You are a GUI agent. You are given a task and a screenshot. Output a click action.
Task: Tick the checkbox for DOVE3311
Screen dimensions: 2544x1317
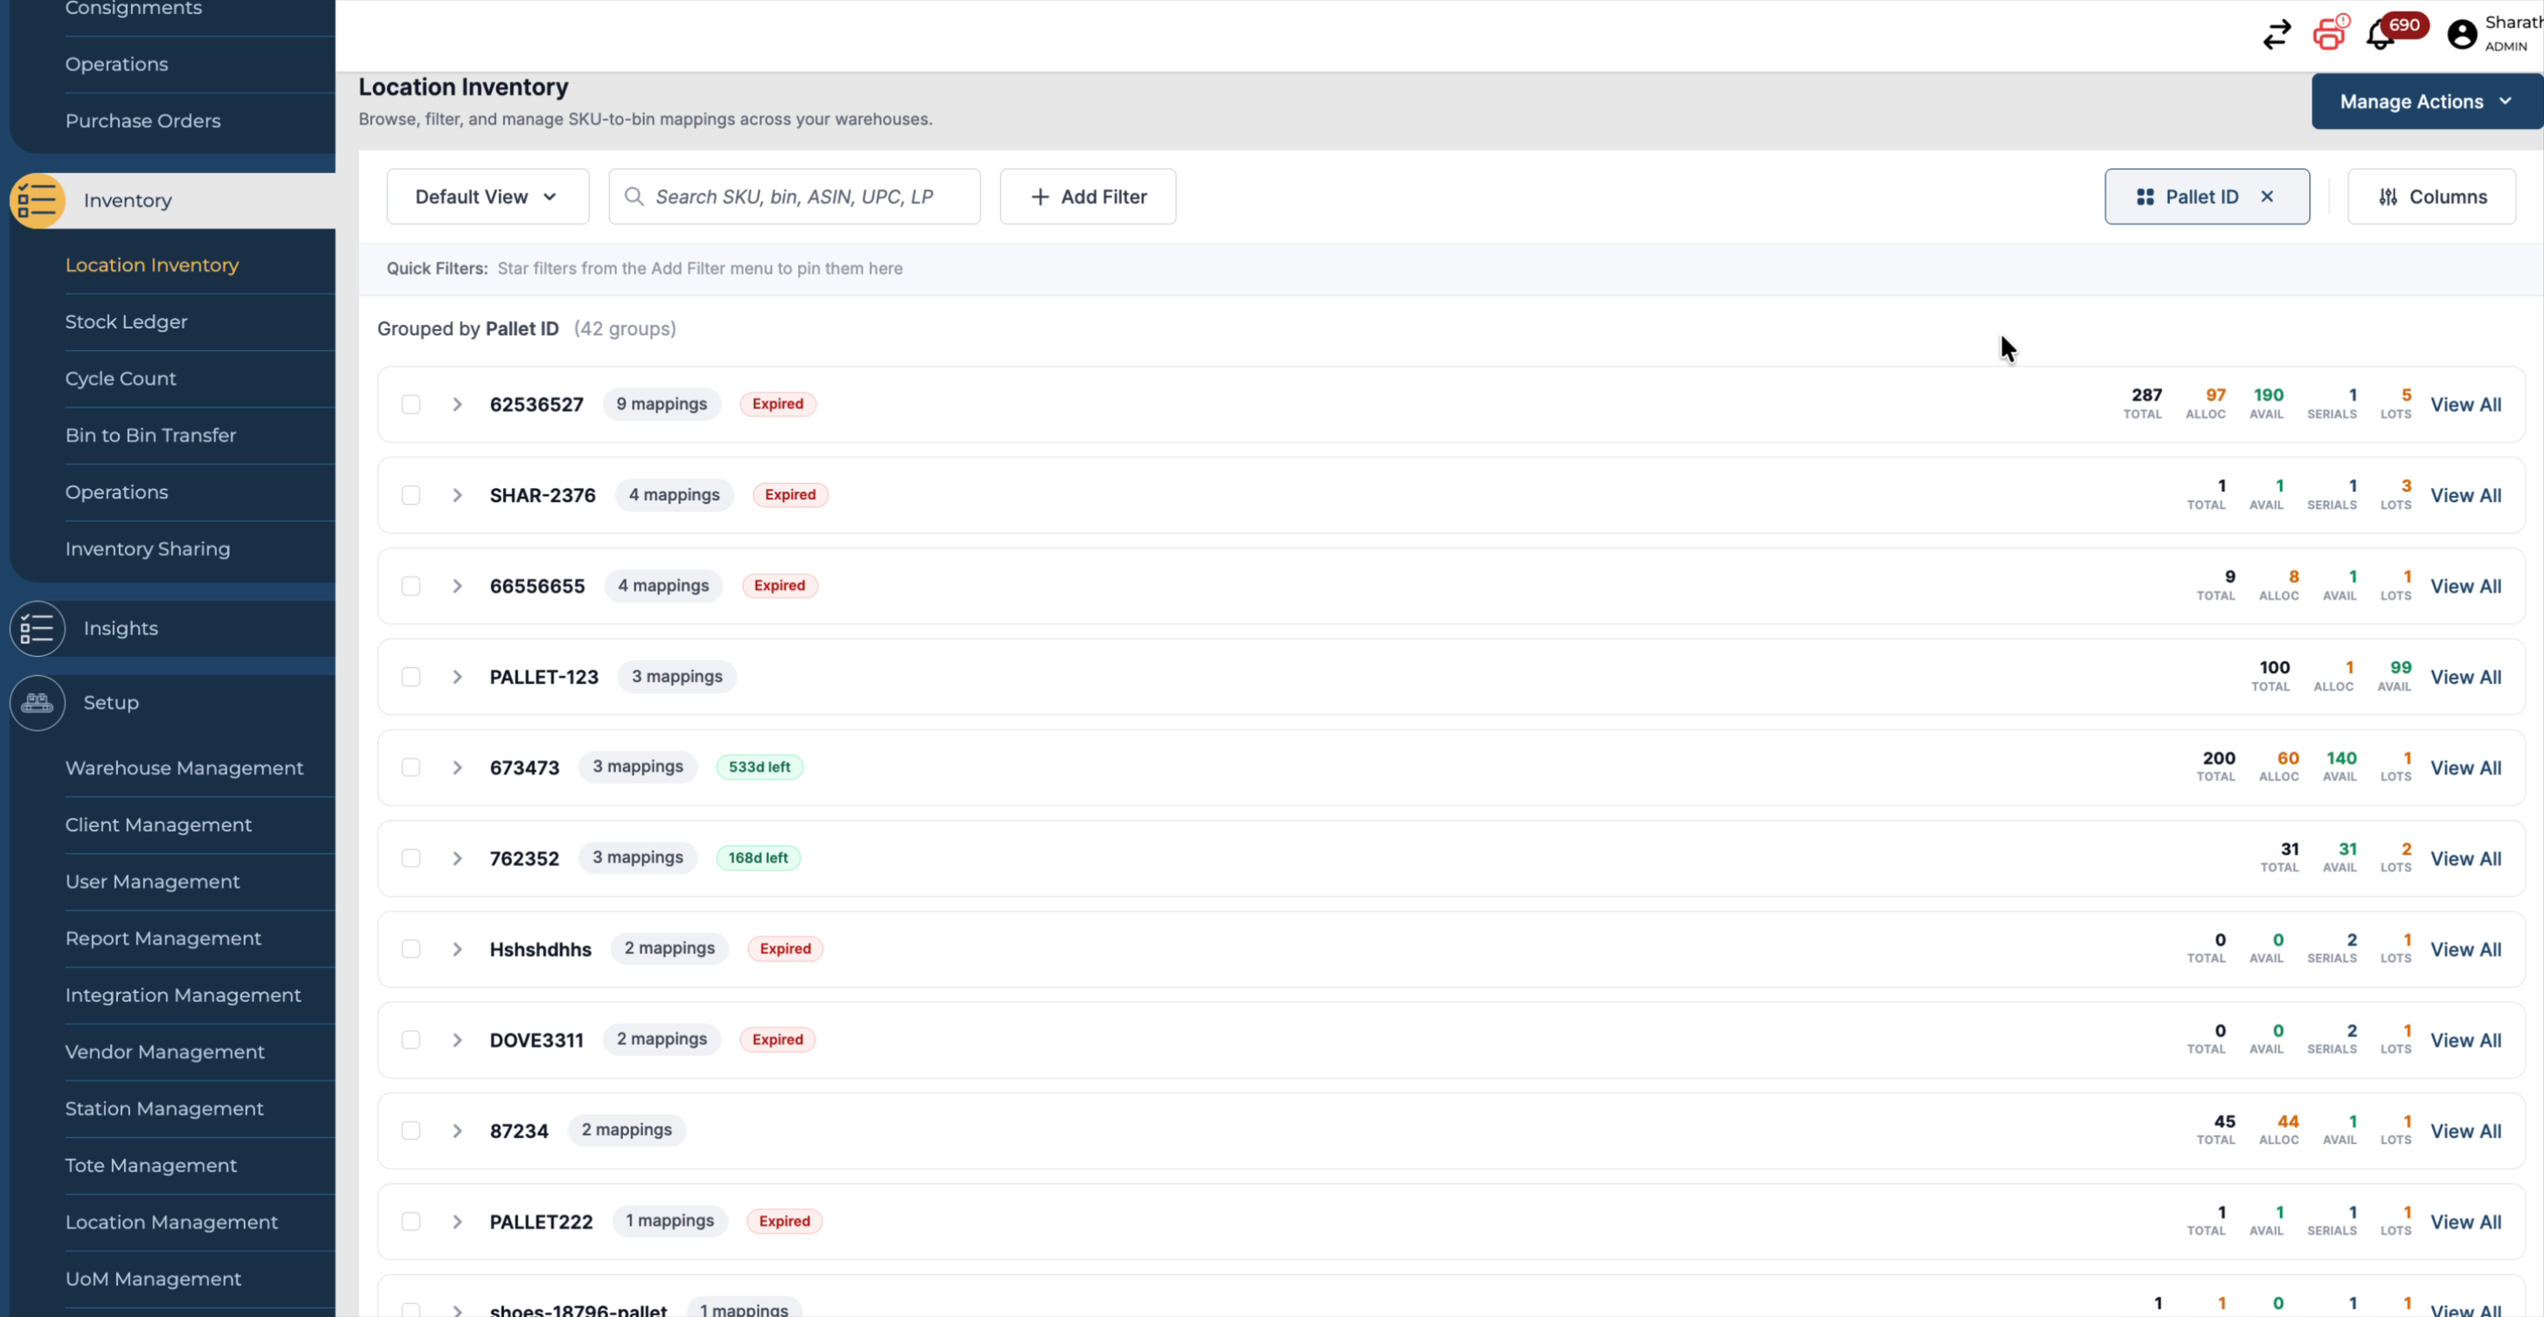click(411, 1040)
